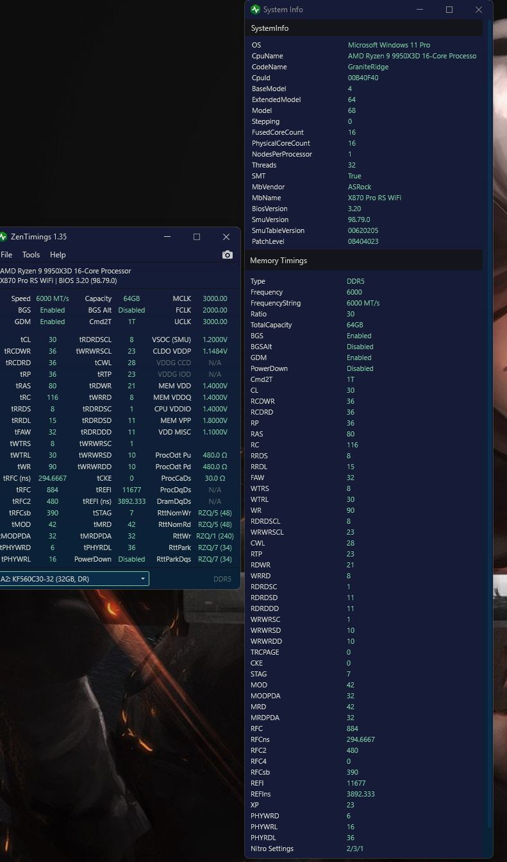This screenshot has width=507, height=862.
Task: Click the DDR5 label in ZenTimings footer
Action: point(222,579)
